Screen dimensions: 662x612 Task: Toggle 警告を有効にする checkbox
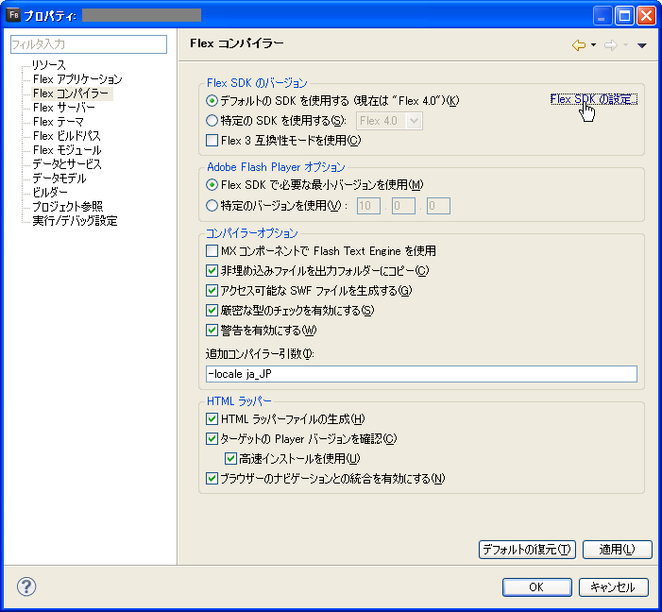[212, 330]
